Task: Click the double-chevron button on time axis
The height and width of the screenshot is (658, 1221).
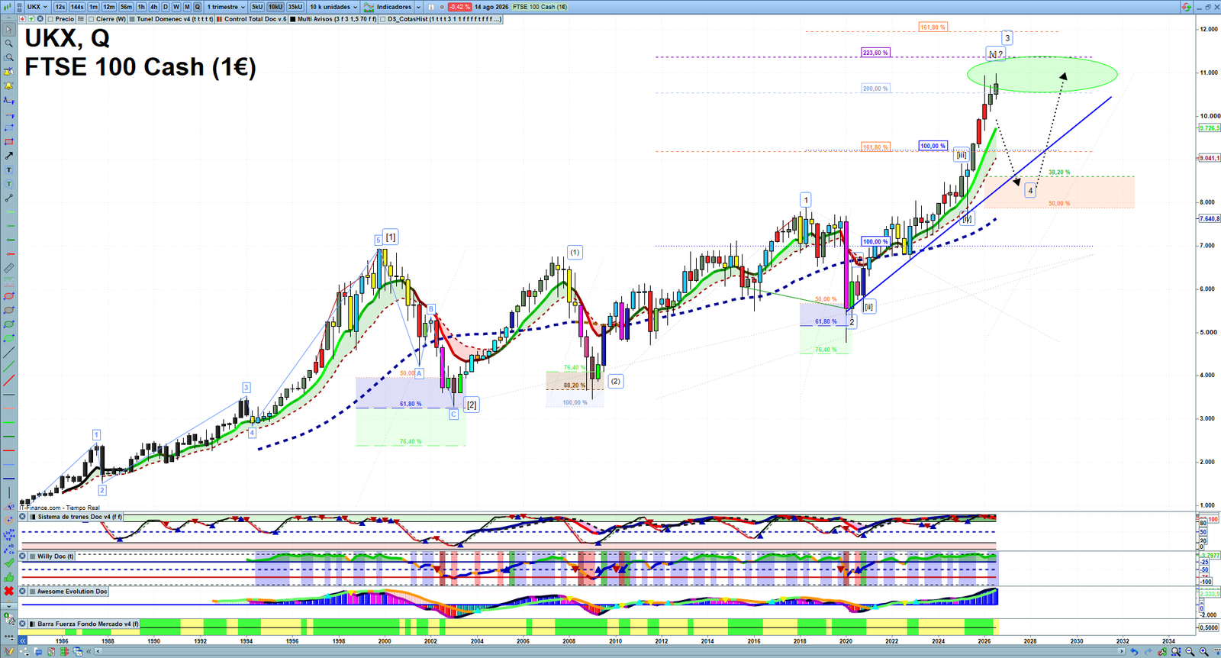Action: tap(22, 641)
